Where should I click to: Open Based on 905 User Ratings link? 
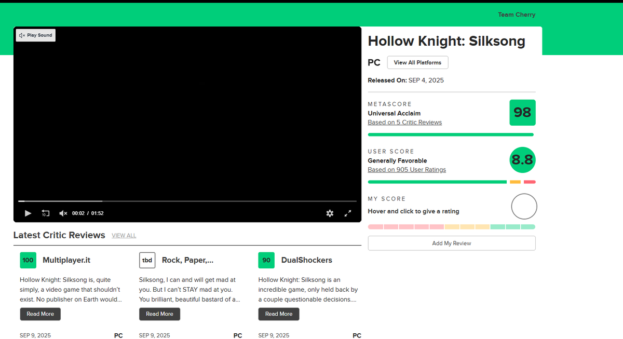(x=407, y=170)
